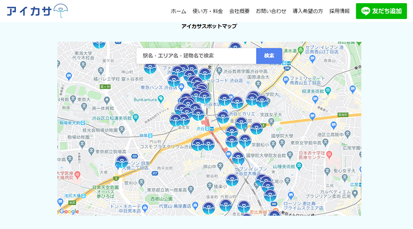This screenshot has height=229, width=413.
Task: Select umbrella spot near ローソン 目黒大橋二丁目店
Action: 122,161
